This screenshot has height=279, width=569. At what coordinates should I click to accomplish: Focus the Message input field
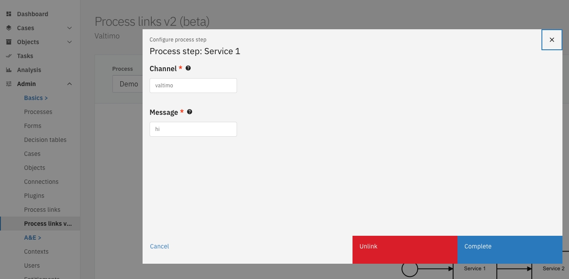193,129
